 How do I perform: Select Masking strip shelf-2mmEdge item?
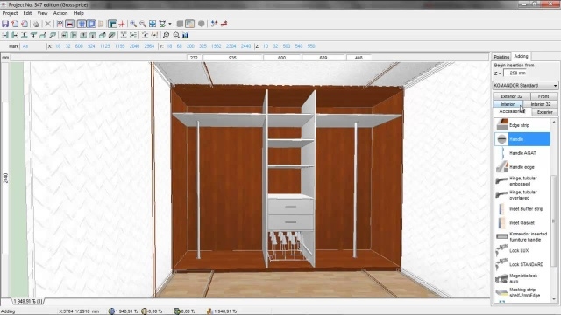tap(522, 292)
